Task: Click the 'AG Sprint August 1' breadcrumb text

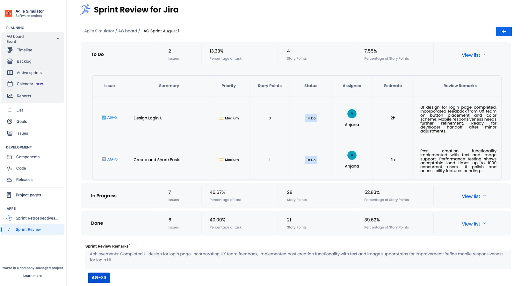Action: pos(161,31)
